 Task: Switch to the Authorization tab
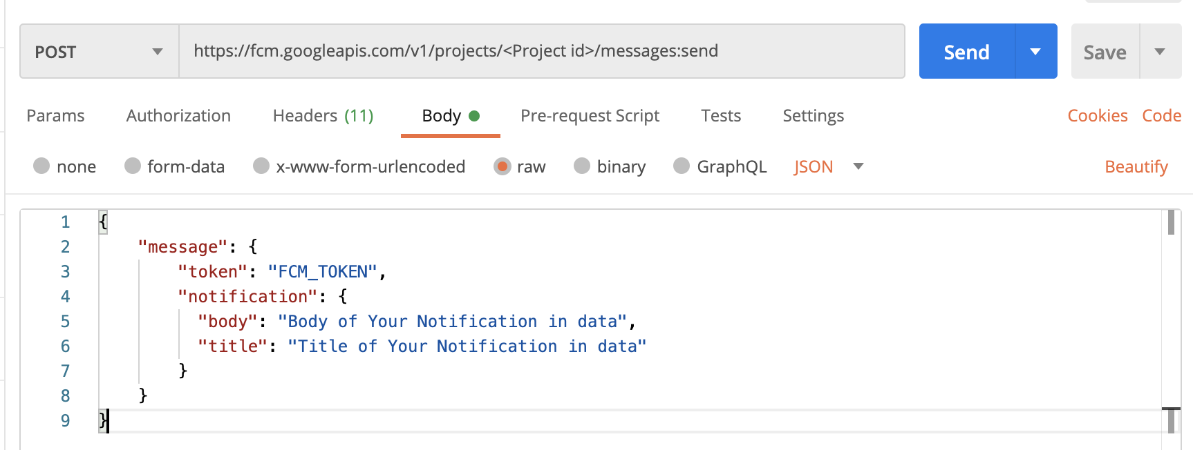[x=178, y=116]
